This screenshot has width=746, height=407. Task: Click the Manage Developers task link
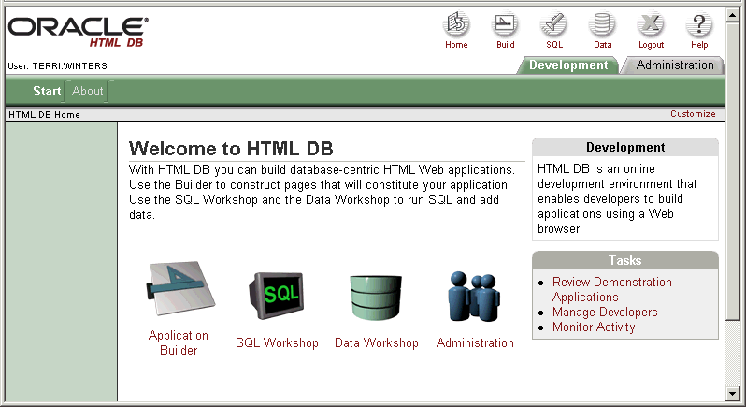click(605, 313)
